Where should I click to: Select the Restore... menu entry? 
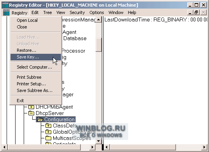[x=36, y=50]
